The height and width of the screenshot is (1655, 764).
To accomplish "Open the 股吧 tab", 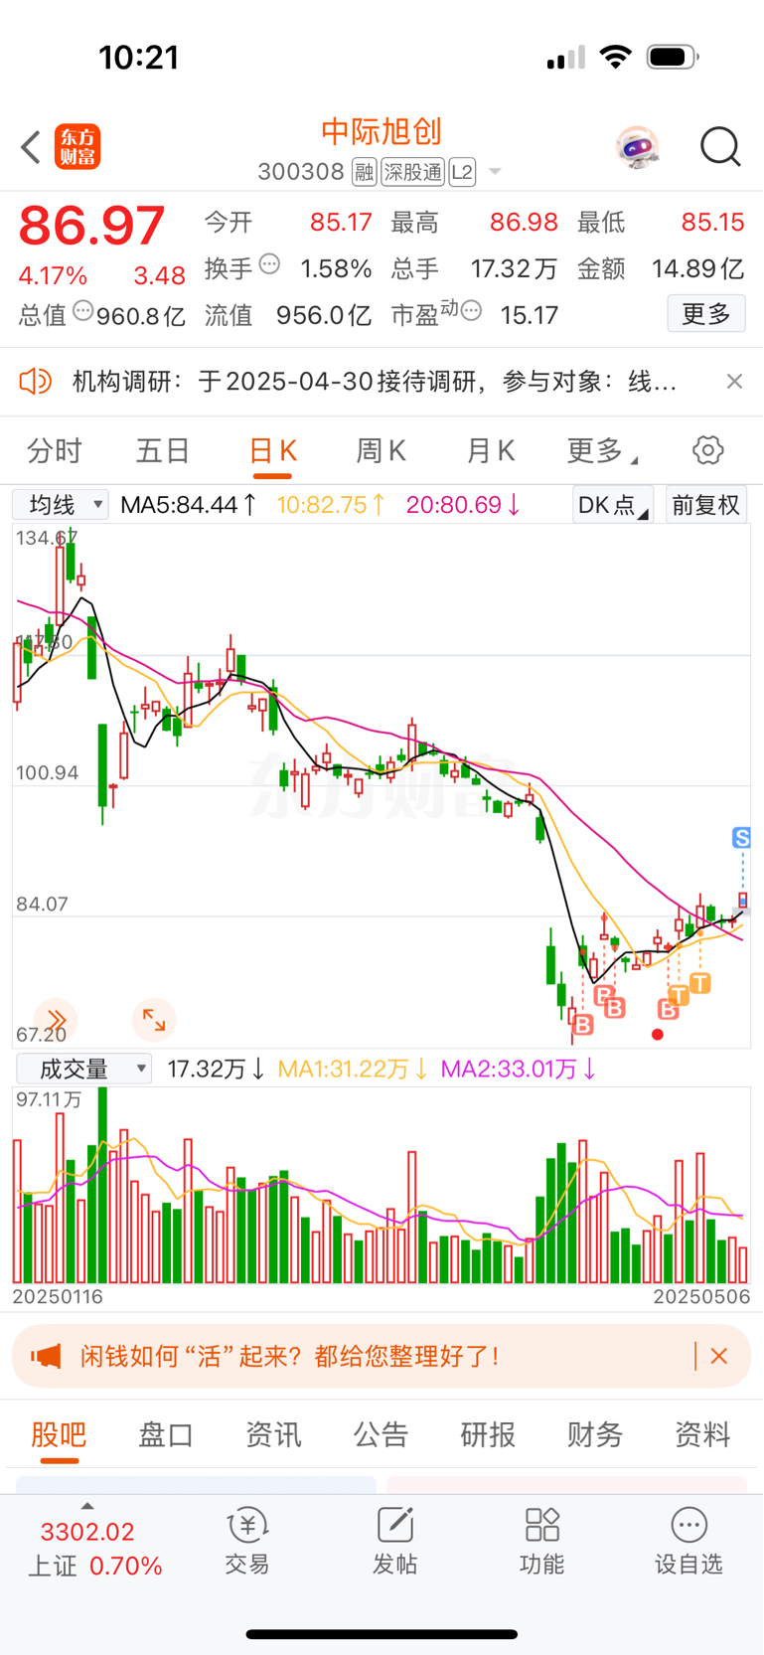I will pos(59,1434).
